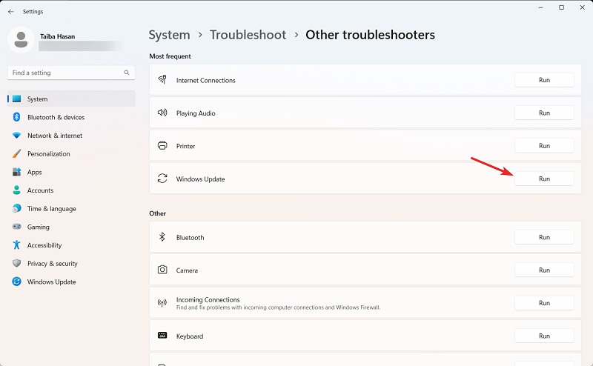Click the Personalization paintbrush icon
593x366 pixels.
pyautogui.click(x=16, y=154)
